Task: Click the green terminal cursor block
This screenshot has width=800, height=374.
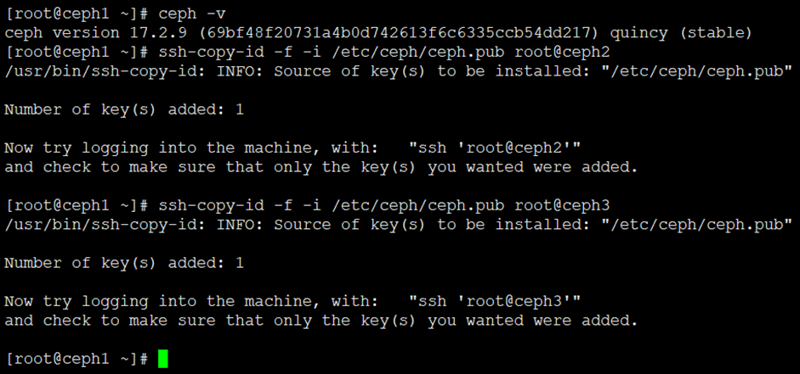Action: 163,360
